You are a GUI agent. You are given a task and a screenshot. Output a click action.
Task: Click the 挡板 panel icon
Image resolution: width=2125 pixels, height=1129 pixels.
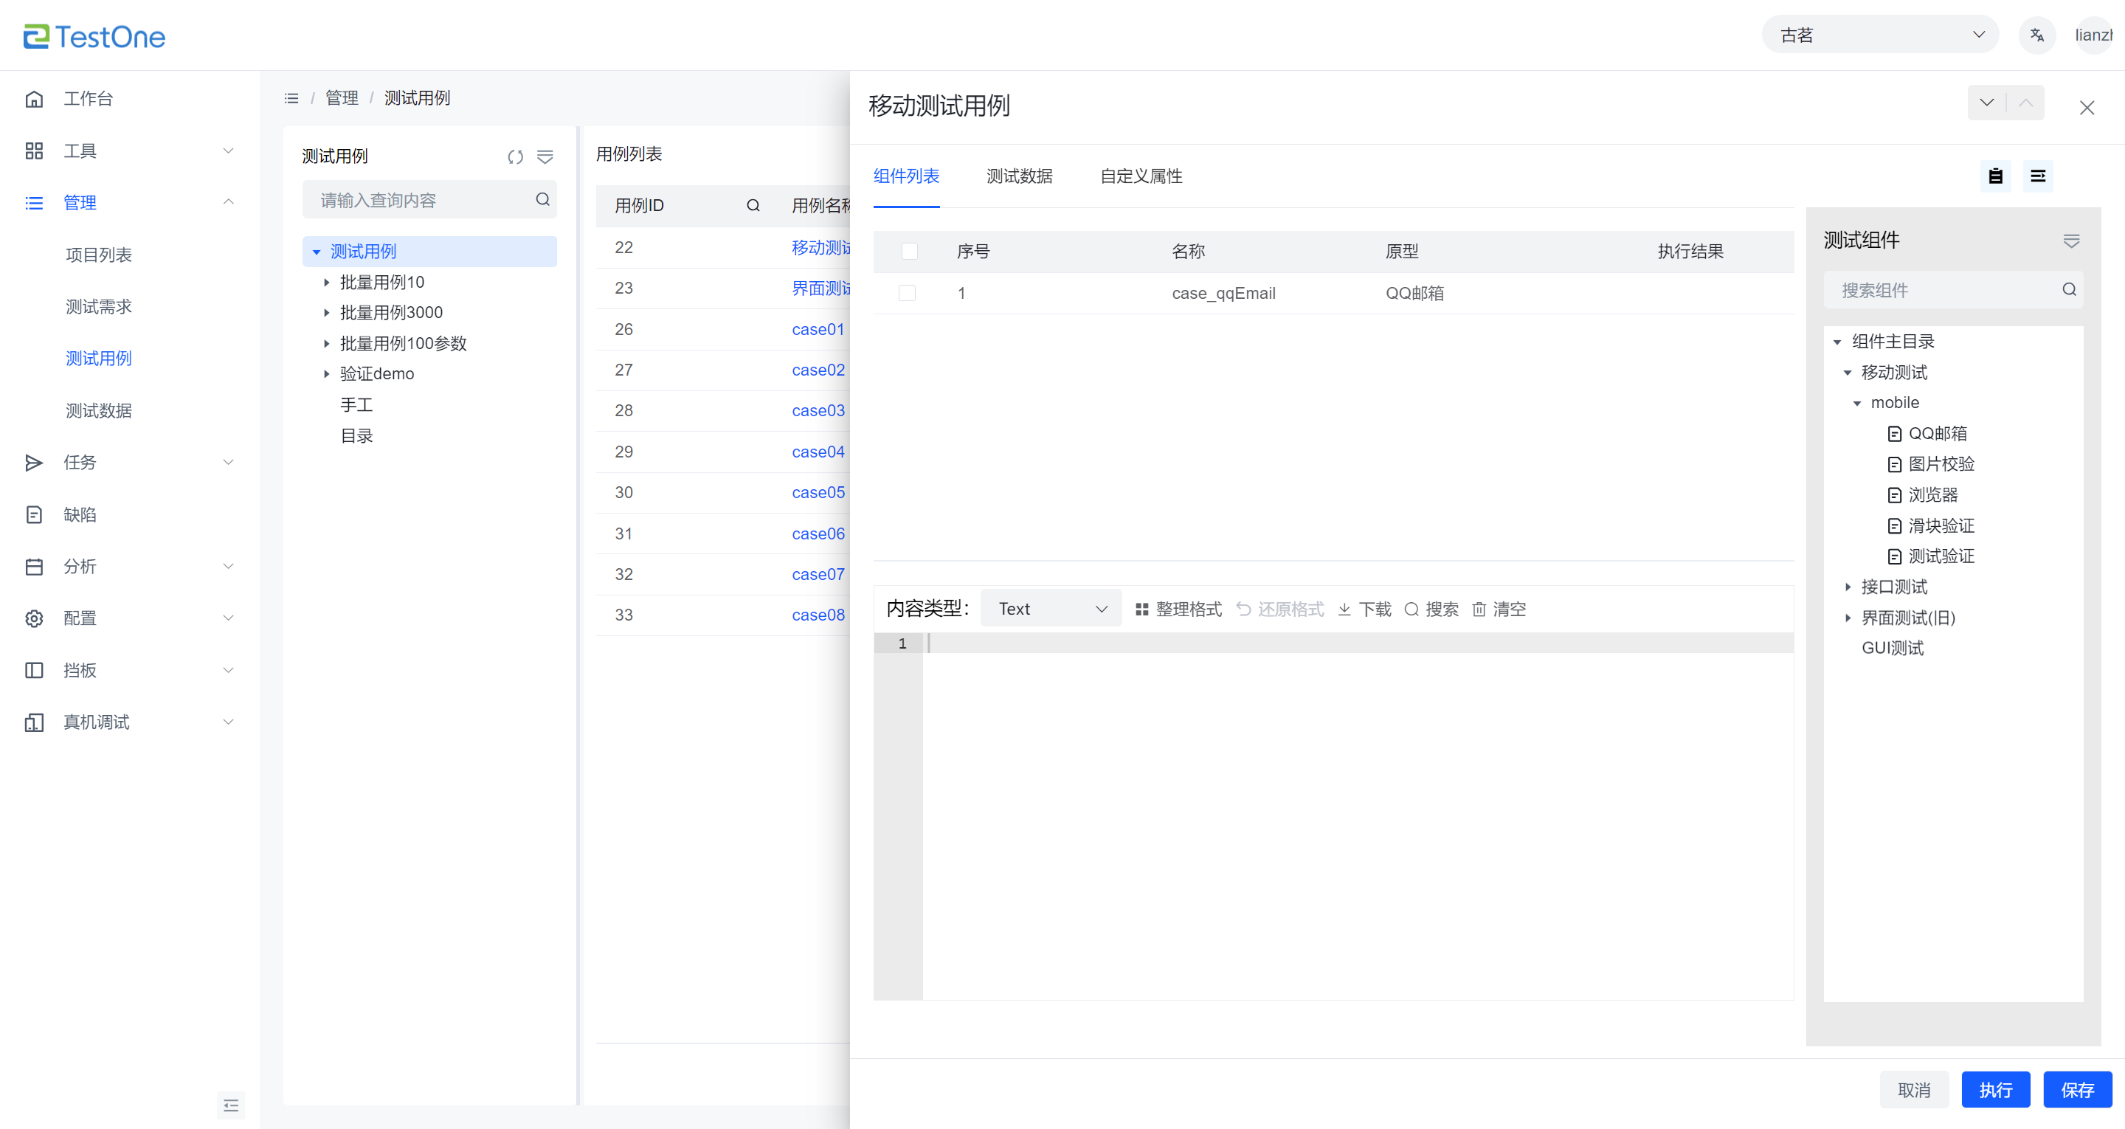pos(34,671)
